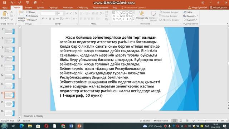Viewport: 229px width, 129px height.
Task: Align text right
Action: [88, 19]
